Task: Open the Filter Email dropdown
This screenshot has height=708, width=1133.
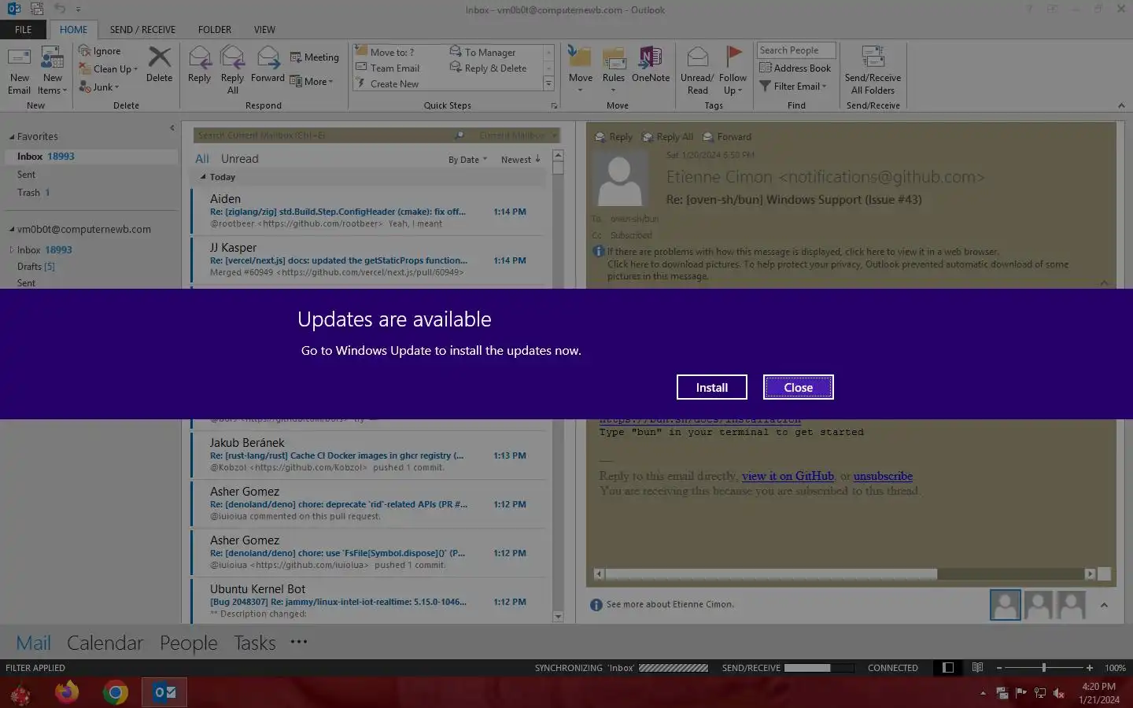Action: [792, 87]
